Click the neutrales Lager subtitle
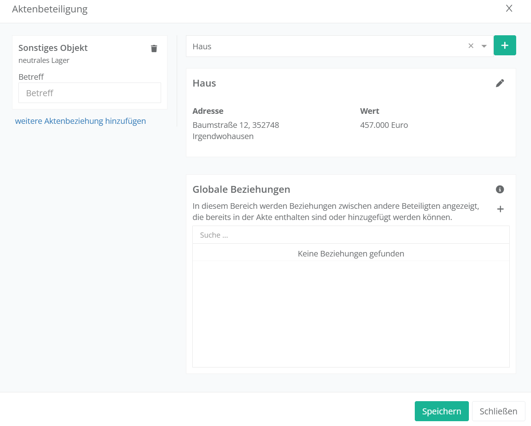The height and width of the screenshot is (426, 531). [44, 61]
